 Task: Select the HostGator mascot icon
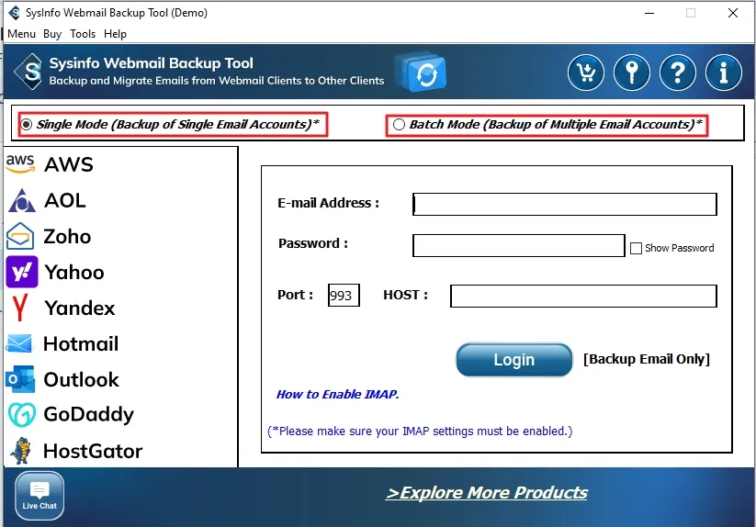21,451
